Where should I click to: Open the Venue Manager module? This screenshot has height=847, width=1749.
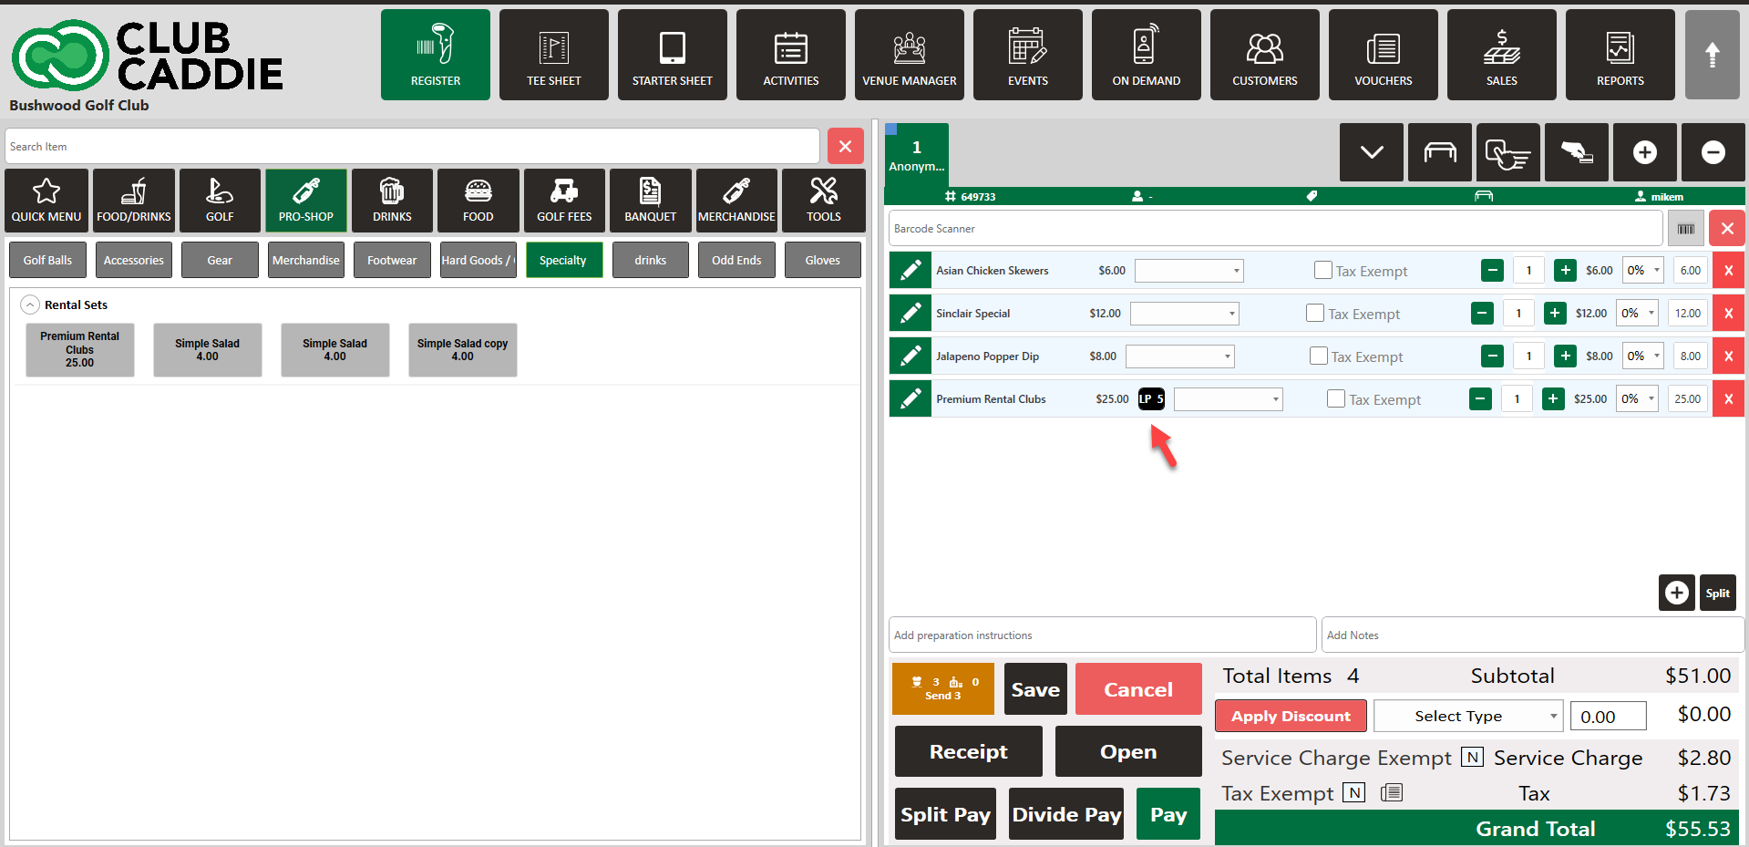pos(909,55)
